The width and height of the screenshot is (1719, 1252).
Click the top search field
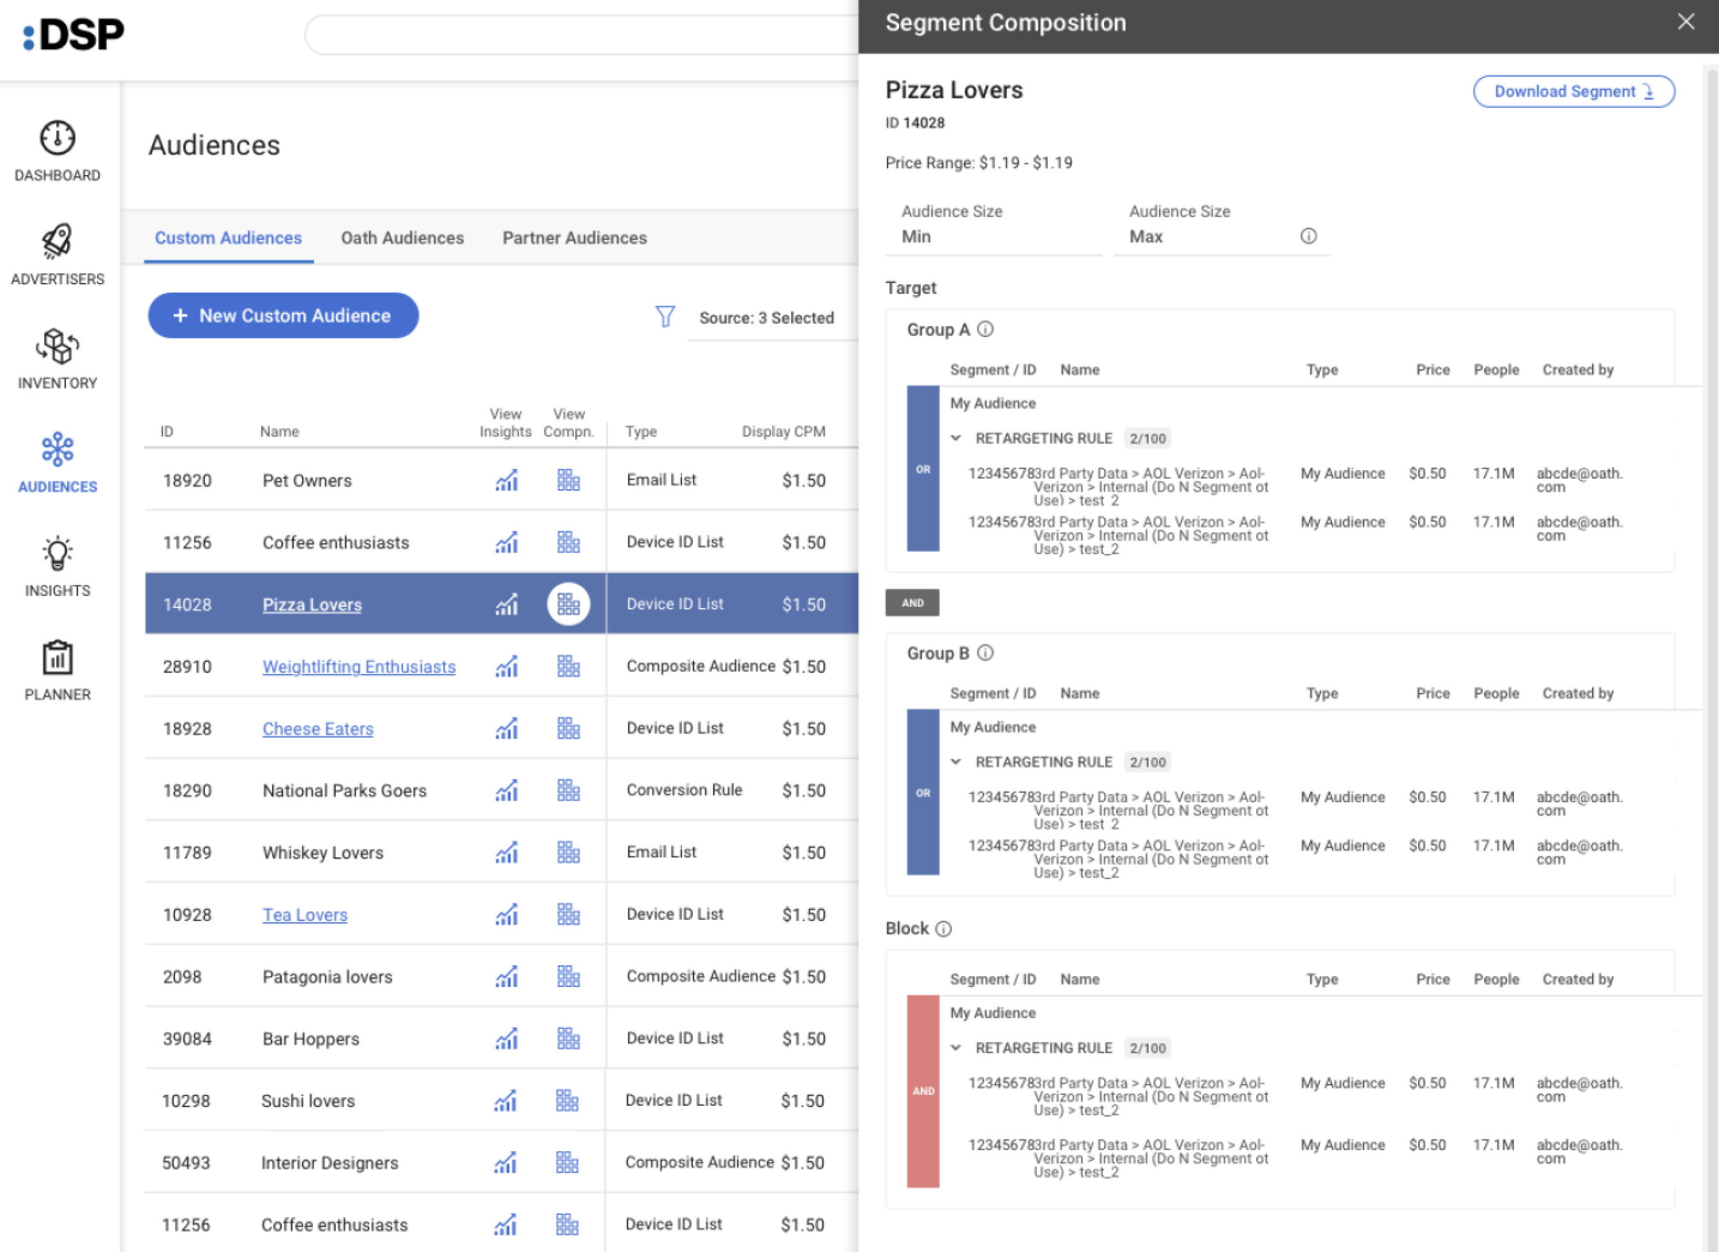(581, 35)
